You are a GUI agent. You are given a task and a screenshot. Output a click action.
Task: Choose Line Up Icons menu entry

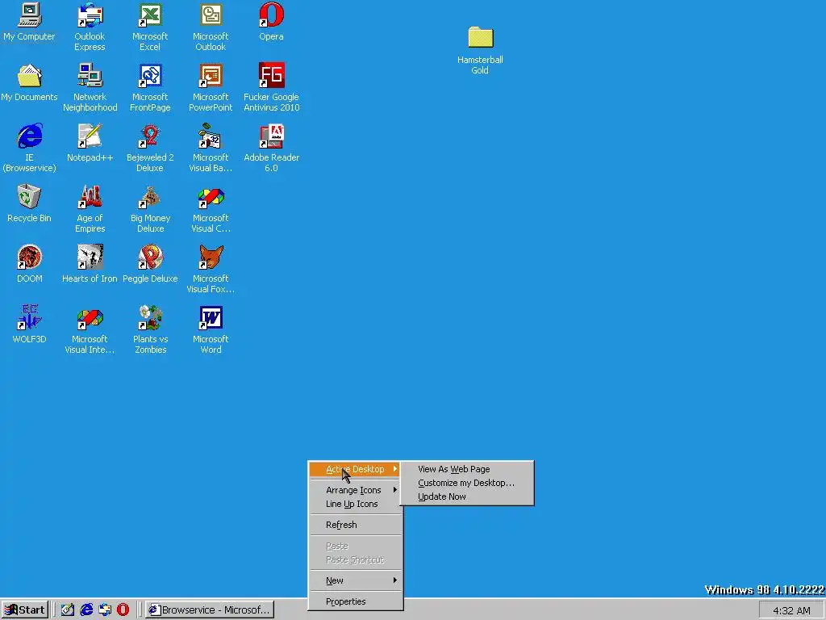355,504
